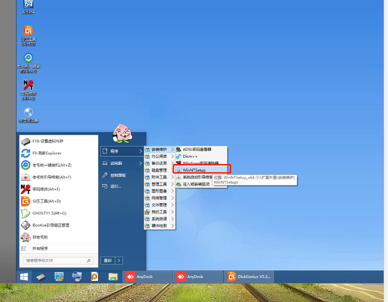The height and width of the screenshot is (302, 388).
Task: Launch 分区工具(Alt+D) from the desktop
Action: point(28,36)
